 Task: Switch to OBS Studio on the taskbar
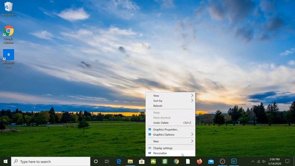tap(222, 161)
